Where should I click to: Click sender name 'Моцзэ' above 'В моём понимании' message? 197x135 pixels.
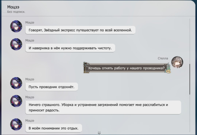[x=30, y=120]
